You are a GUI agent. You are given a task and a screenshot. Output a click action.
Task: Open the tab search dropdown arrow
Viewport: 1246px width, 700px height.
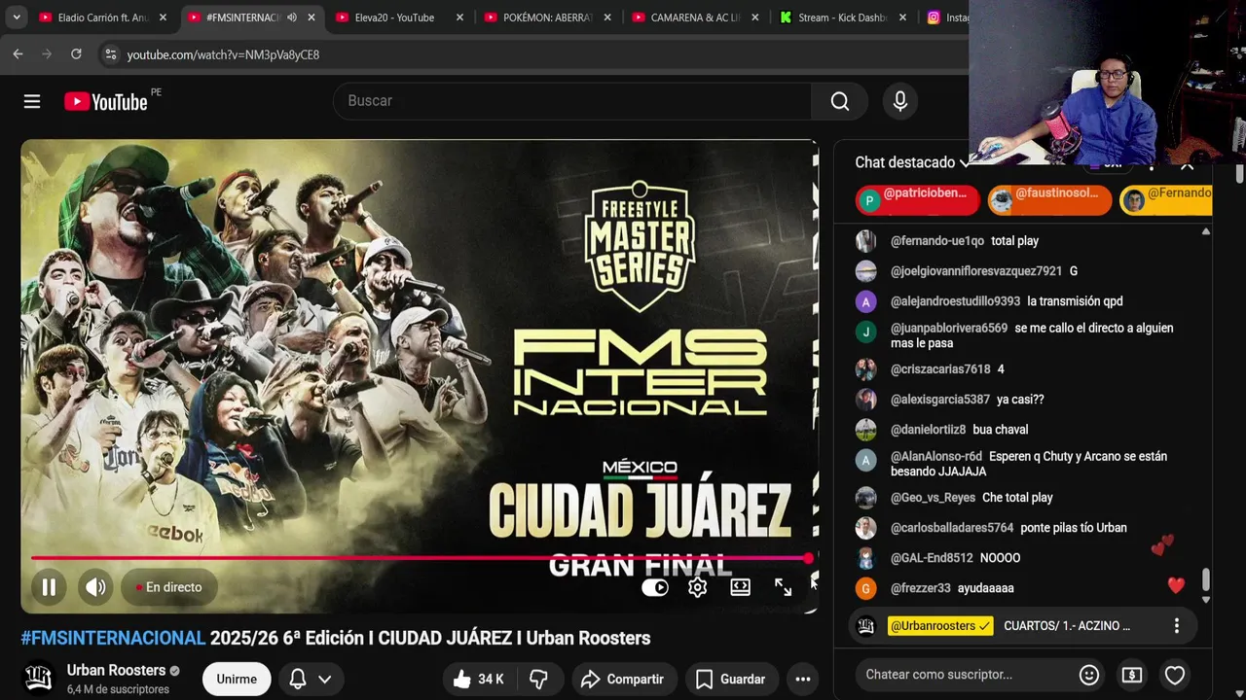pyautogui.click(x=16, y=17)
